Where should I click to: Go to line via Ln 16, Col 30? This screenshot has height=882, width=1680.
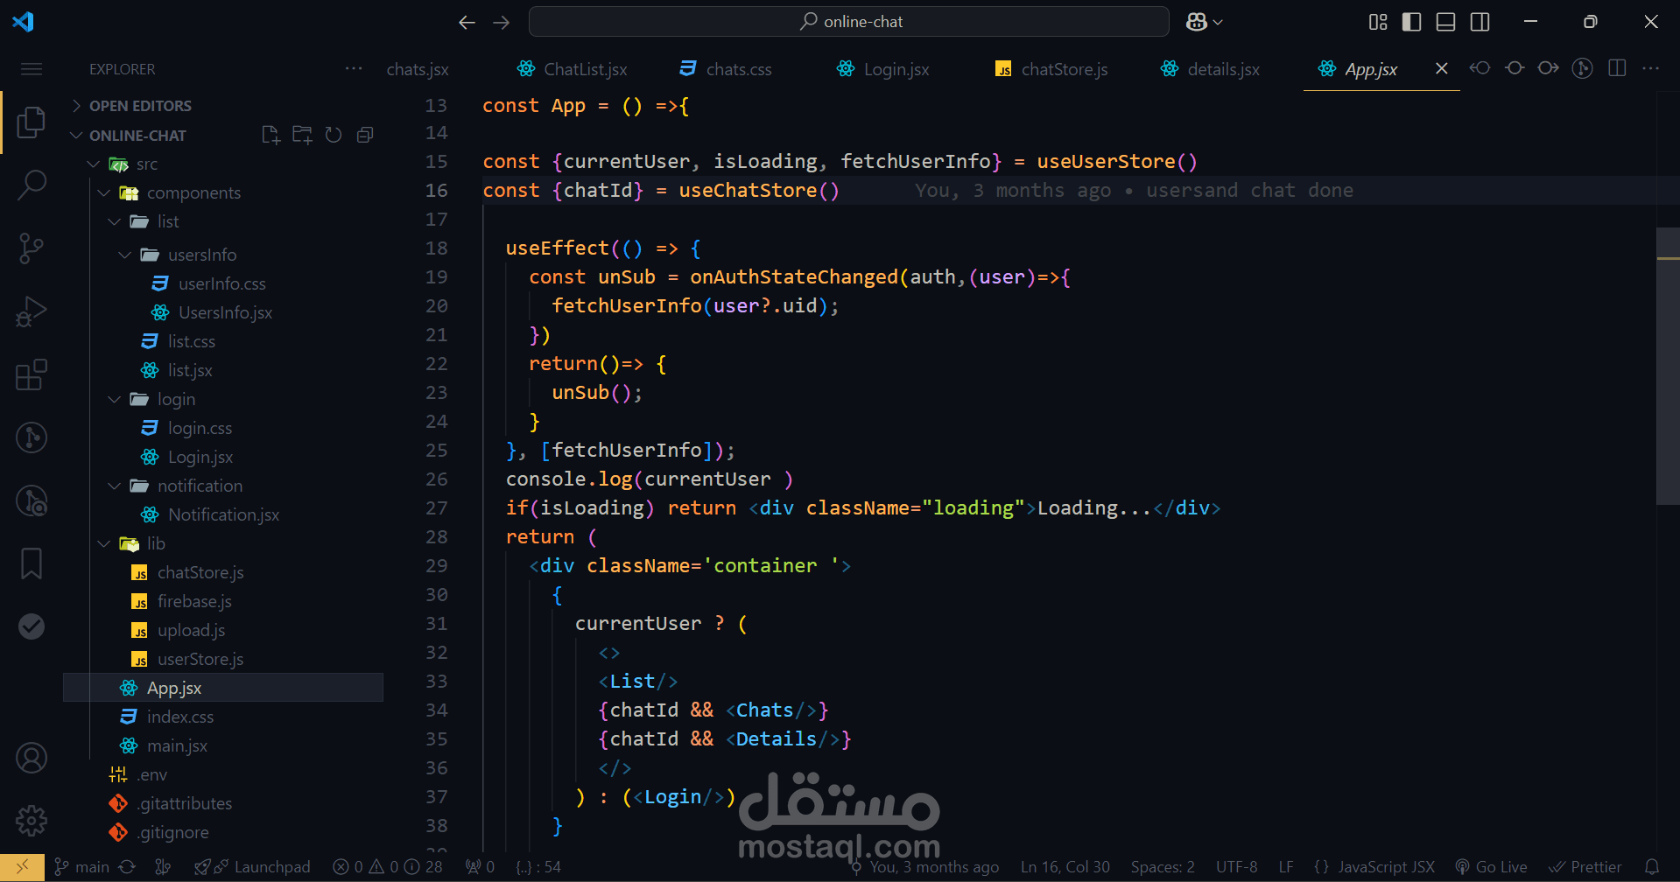coord(1065,867)
